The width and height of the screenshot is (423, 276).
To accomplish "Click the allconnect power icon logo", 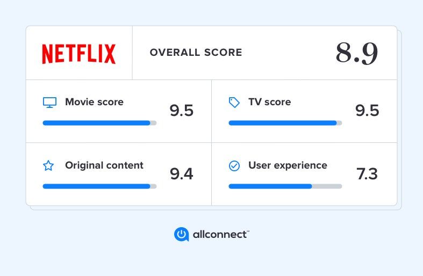I will tap(181, 234).
